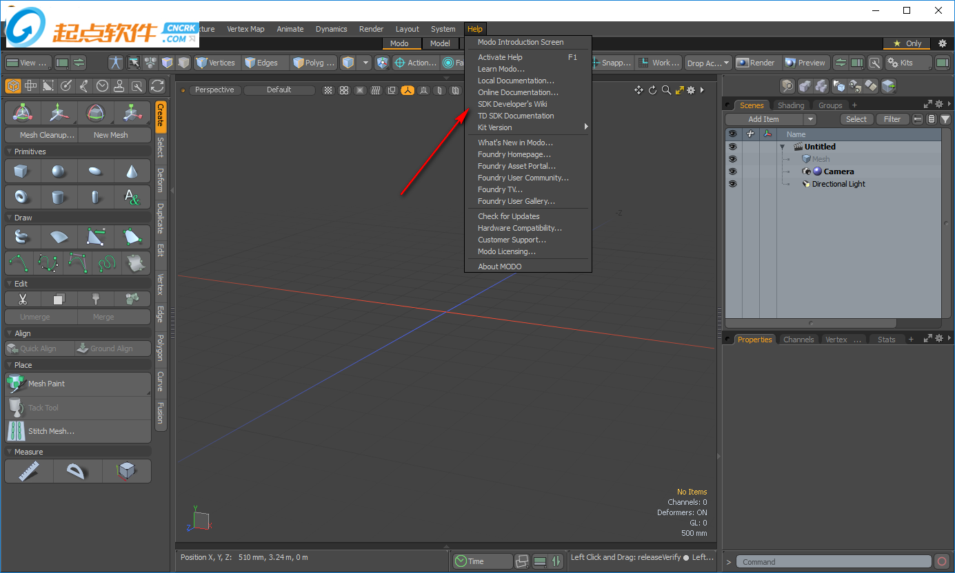Select SDK Developer's Wiki from Help menu
The height and width of the screenshot is (573, 955).
pos(512,104)
